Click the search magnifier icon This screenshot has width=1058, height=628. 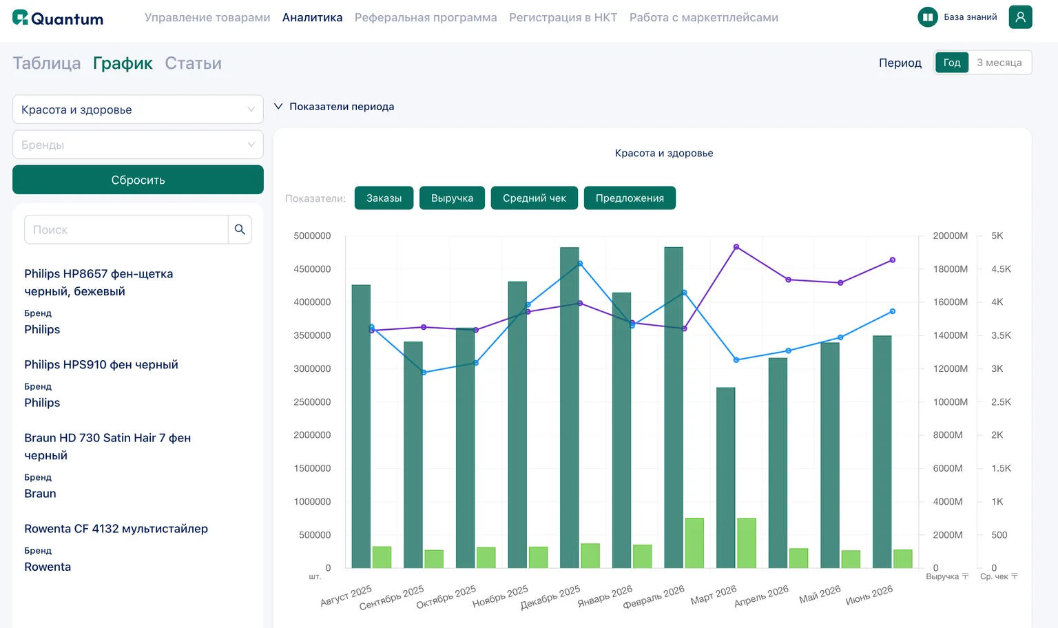point(240,229)
